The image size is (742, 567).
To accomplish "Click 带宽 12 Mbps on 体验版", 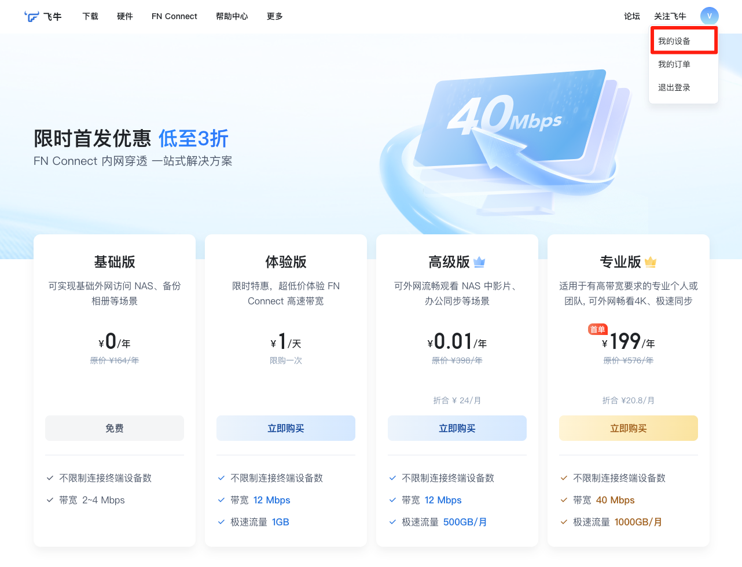I will (260, 500).
